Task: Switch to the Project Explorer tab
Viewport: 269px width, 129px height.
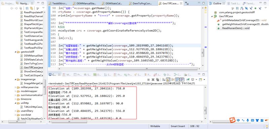Action: 8,3
